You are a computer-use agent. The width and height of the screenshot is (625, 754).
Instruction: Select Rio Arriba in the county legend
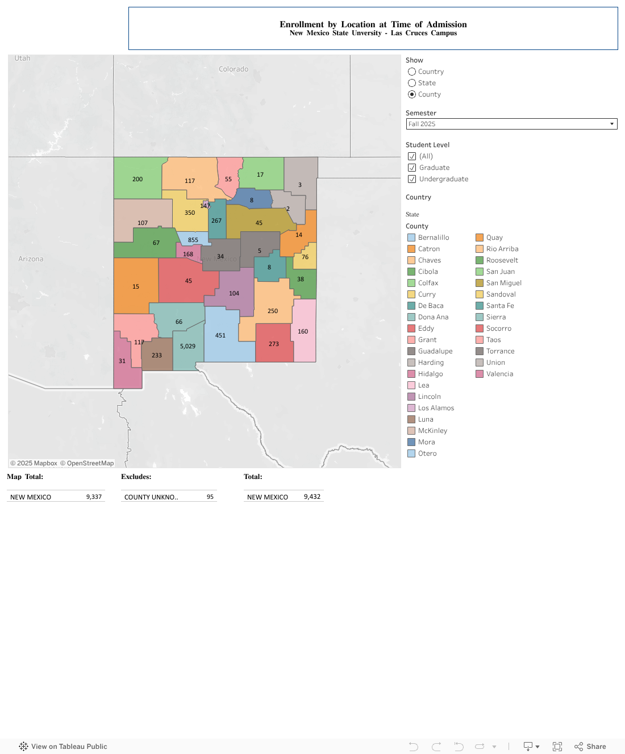pos(502,249)
